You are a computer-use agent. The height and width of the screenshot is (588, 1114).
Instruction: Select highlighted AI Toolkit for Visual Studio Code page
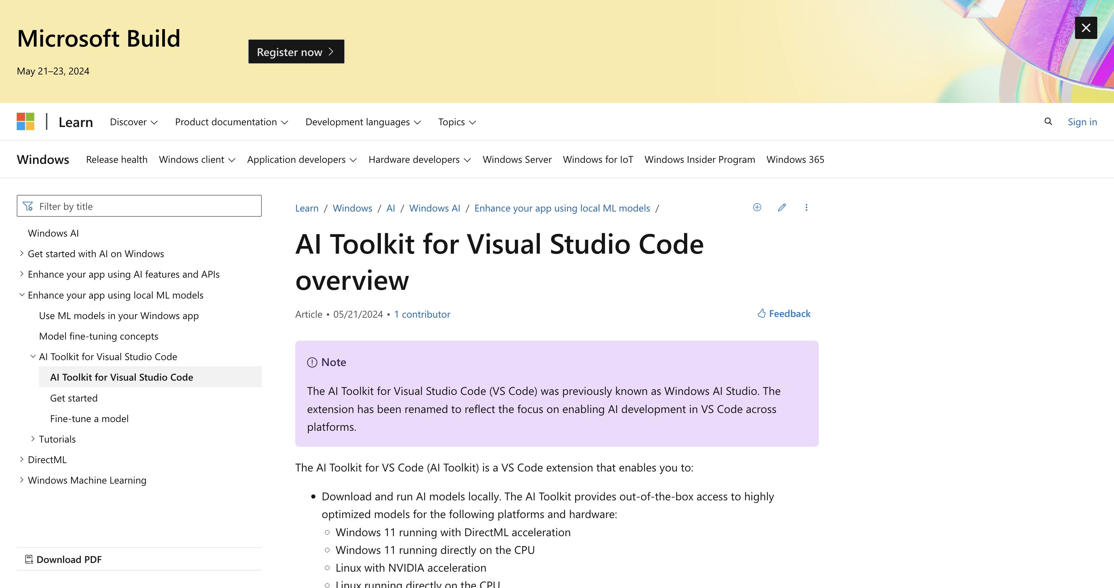150,377
